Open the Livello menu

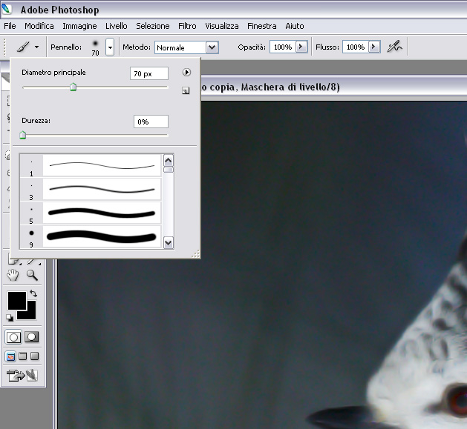click(x=116, y=26)
